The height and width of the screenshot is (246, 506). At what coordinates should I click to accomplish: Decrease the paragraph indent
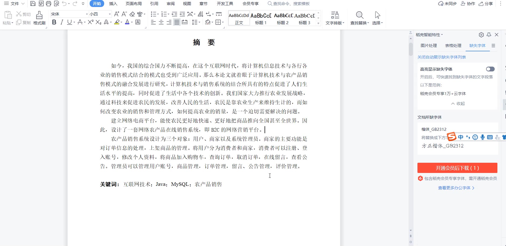pos(174,14)
